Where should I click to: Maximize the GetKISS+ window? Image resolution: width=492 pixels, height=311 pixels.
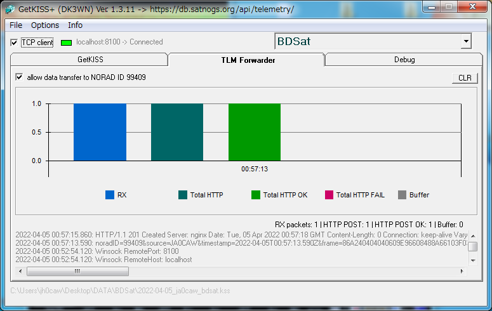pos(449,7)
